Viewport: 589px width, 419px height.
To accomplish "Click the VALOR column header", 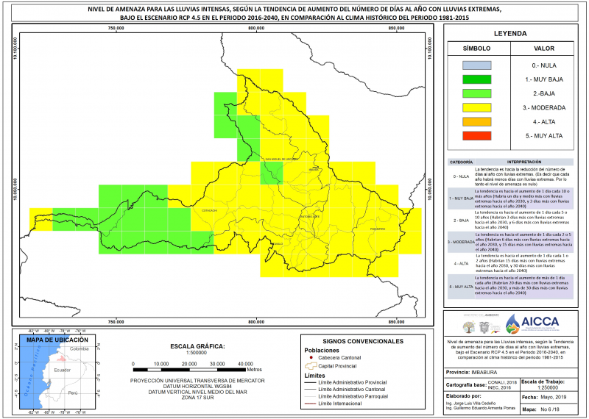I will [544, 49].
